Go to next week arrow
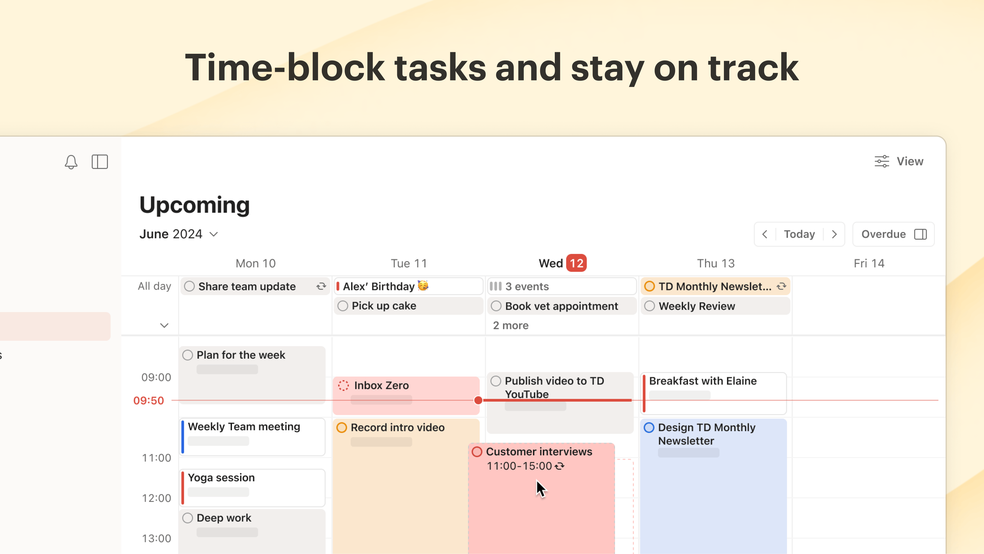 pyautogui.click(x=835, y=234)
